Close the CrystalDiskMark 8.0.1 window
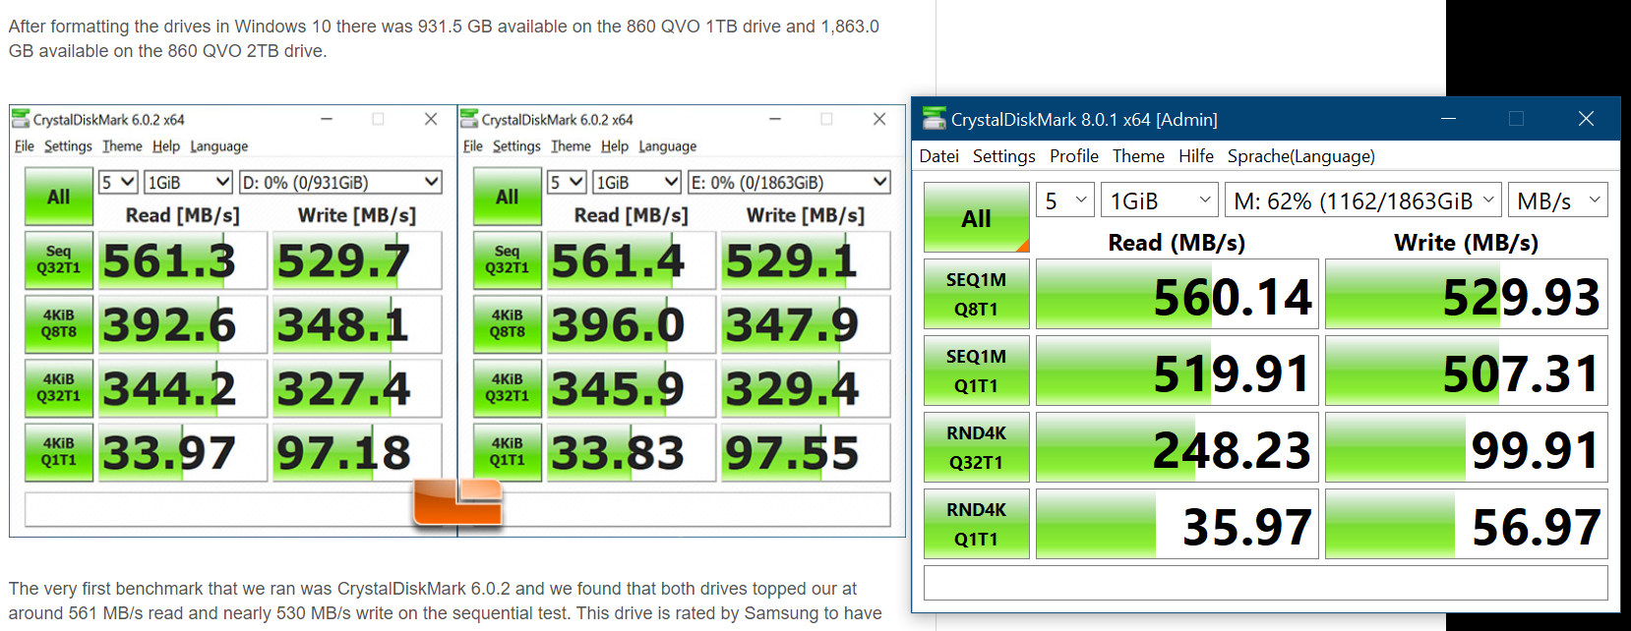The height and width of the screenshot is (631, 1631). coord(1585,119)
